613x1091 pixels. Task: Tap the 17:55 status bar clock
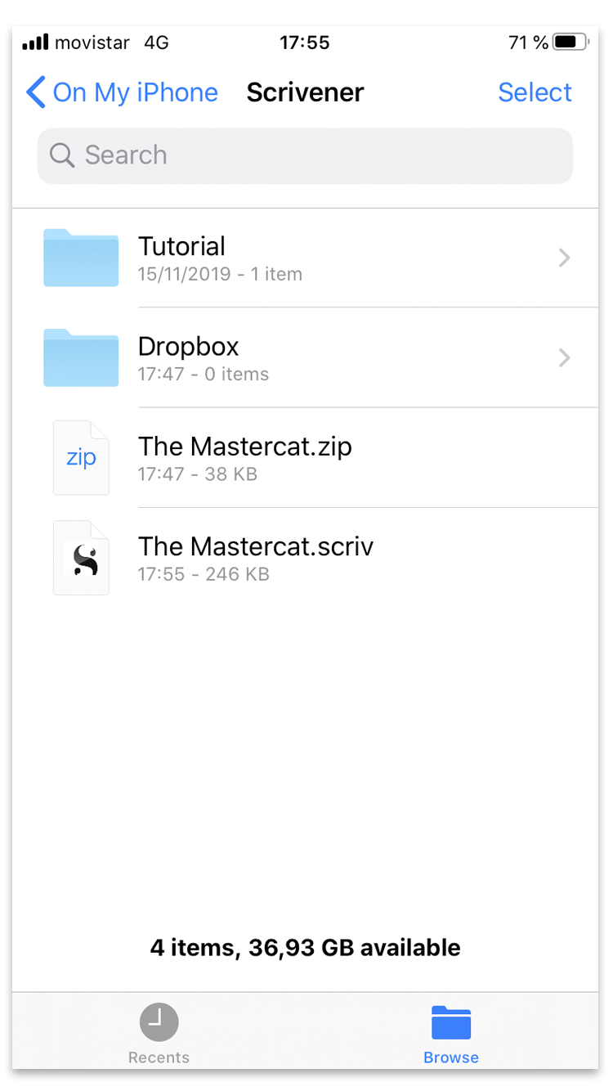point(305,43)
